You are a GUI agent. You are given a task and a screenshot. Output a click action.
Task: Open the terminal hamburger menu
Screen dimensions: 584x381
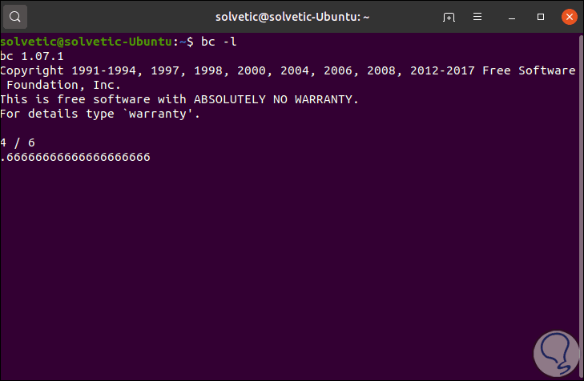tap(477, 17)
